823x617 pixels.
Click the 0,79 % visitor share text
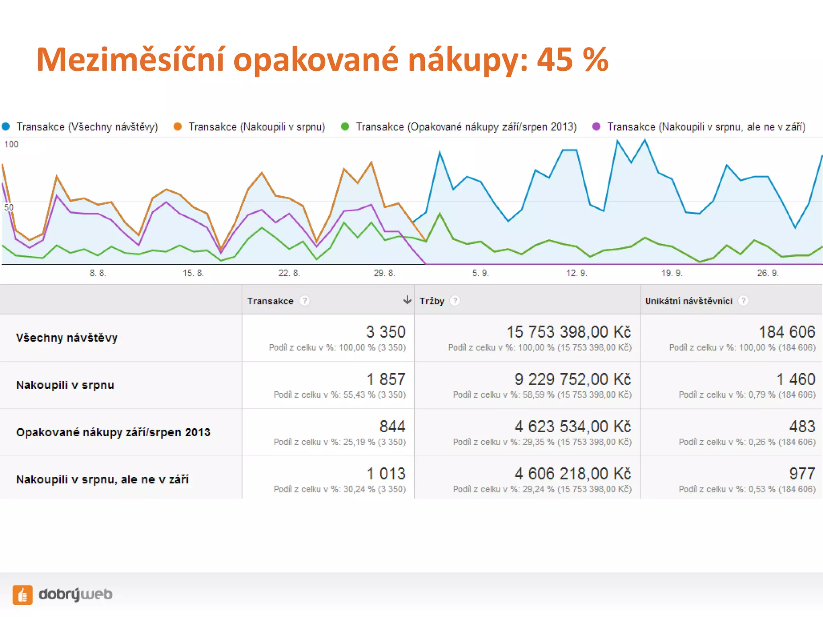747,395
